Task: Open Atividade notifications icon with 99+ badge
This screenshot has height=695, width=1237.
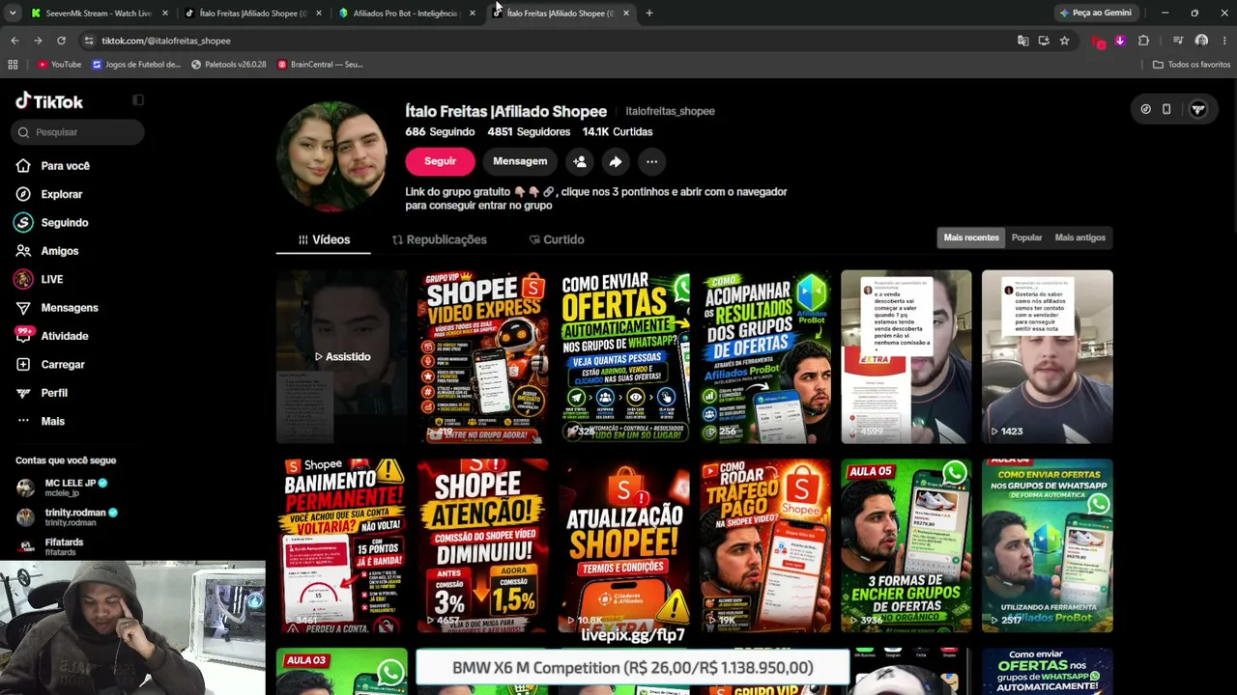Action: 23,336
